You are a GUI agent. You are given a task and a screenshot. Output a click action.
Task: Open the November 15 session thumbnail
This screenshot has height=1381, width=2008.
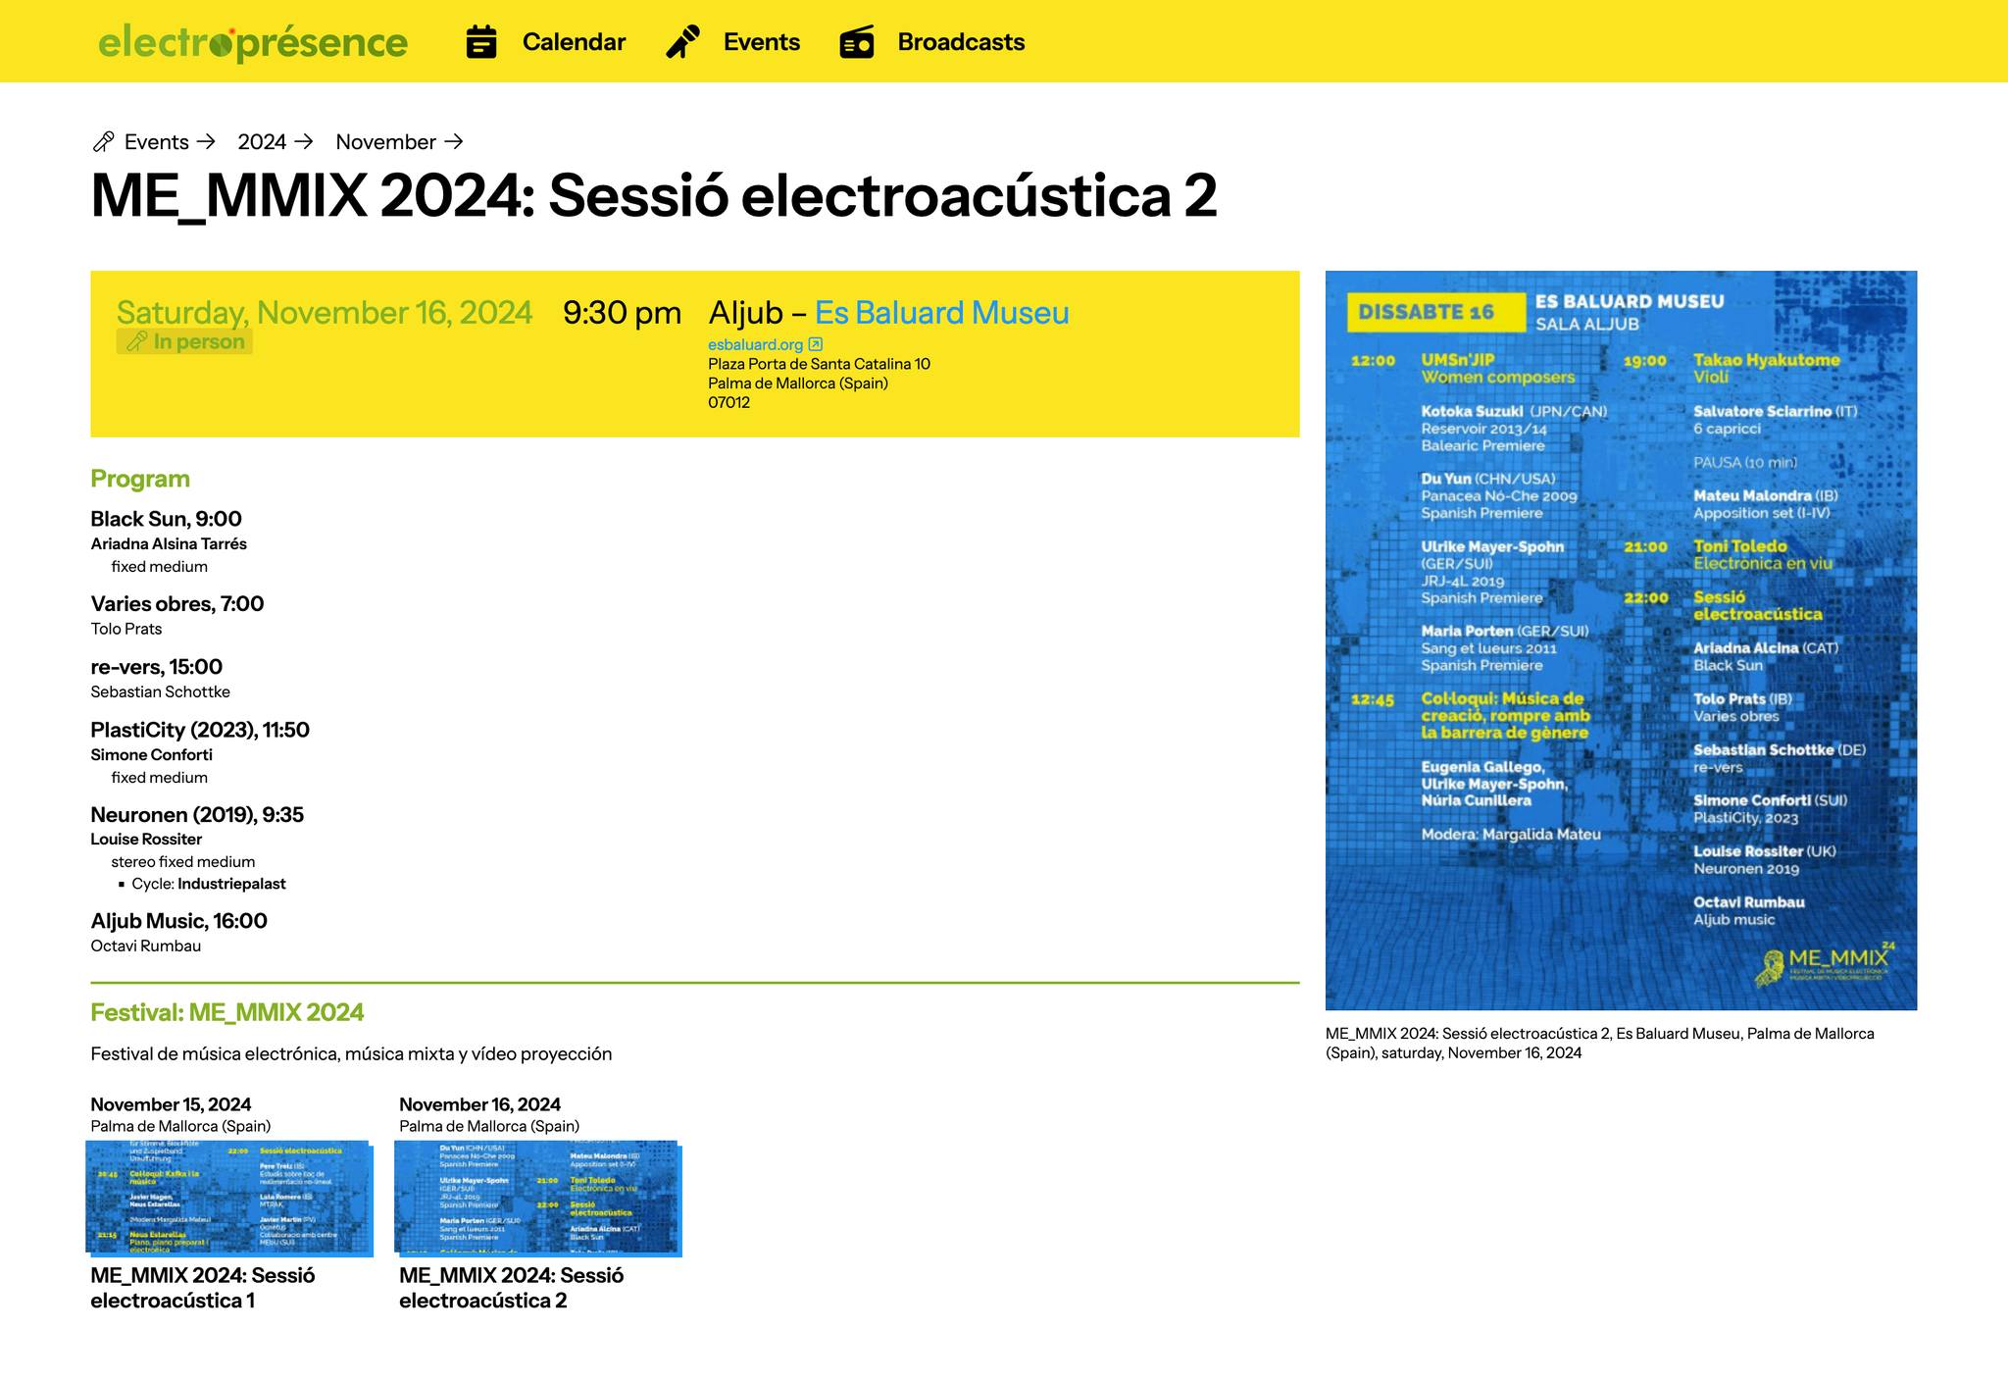(229, 1199)
